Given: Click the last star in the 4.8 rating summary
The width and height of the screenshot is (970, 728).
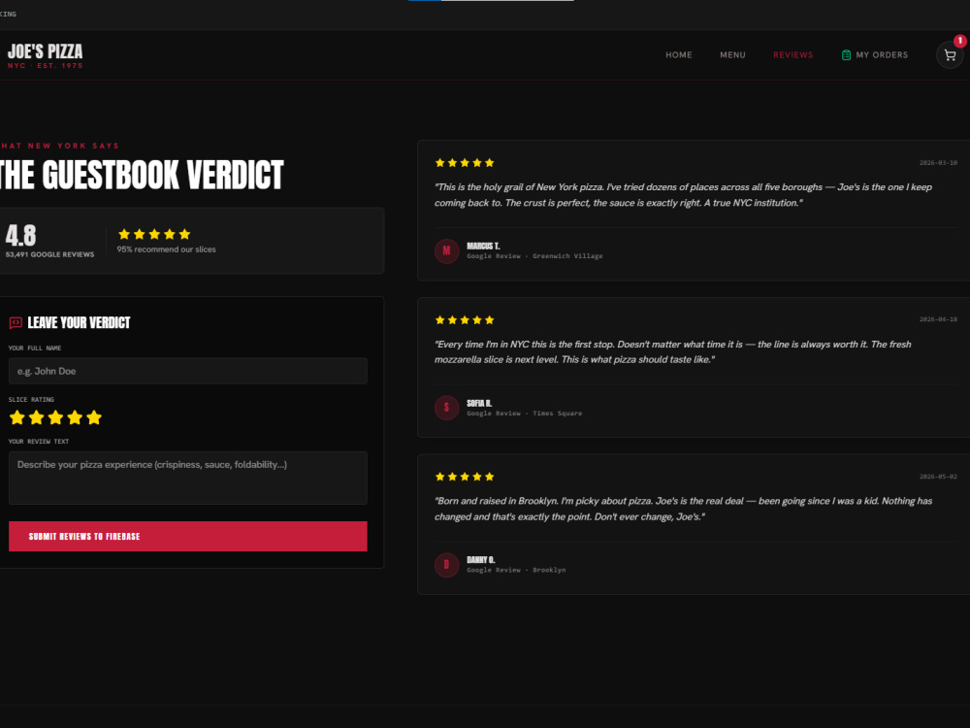Looking at the screenshot, I should click(184, 234).
